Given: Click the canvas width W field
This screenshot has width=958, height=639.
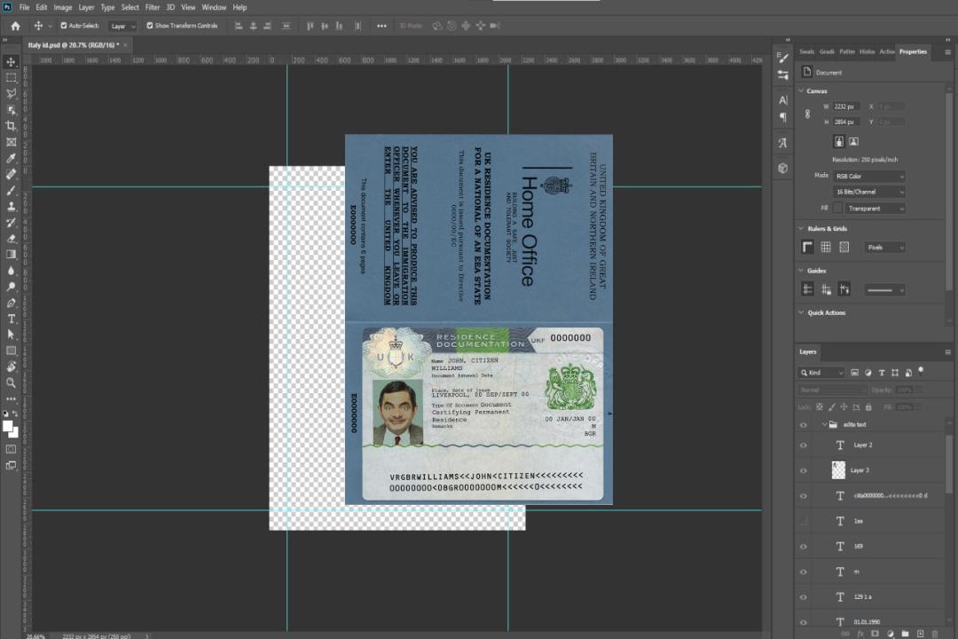Looking at the screenshot, I should point(846,106).
